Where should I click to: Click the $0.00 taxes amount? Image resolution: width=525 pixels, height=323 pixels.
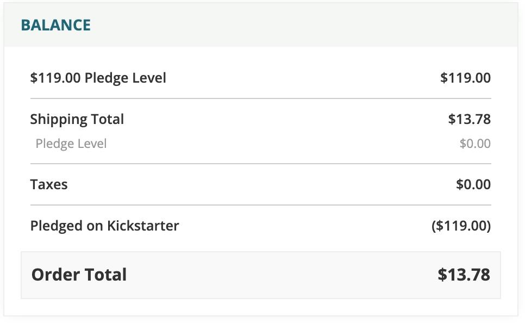pos(473,184)
